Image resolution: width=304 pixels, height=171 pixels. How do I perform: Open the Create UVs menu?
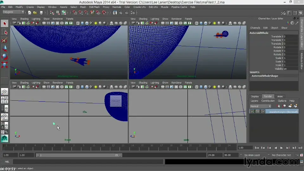point(139,7)
